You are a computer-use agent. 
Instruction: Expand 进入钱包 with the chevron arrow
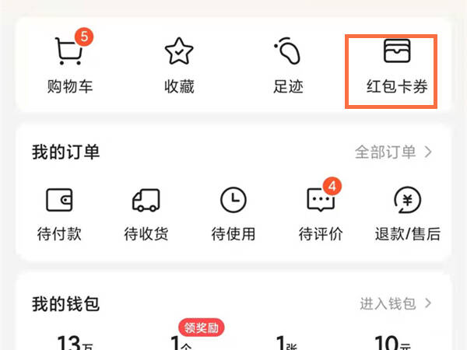pos(428,303)
